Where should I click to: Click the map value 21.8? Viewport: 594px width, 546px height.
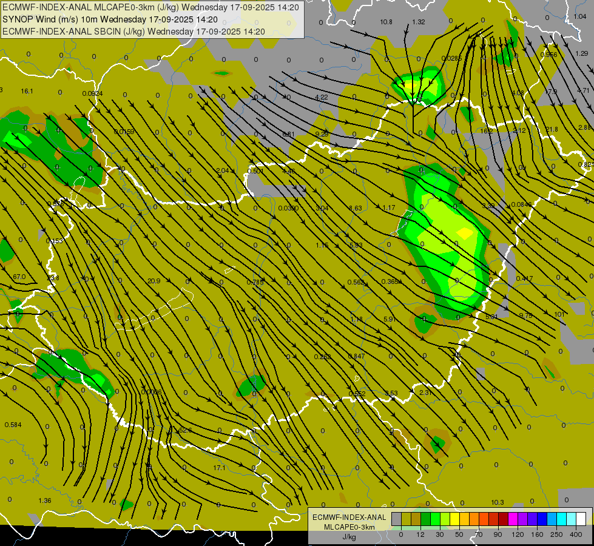[x=552, y=130]
